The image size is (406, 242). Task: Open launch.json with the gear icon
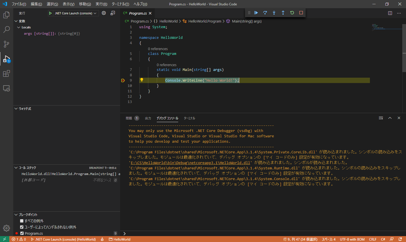point(104,13)
